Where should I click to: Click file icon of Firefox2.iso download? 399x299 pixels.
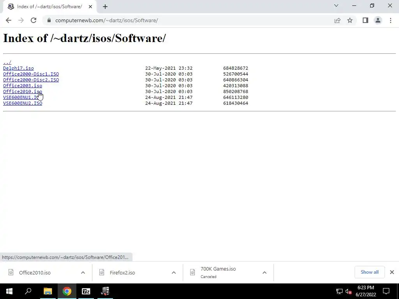pos(102,272)
